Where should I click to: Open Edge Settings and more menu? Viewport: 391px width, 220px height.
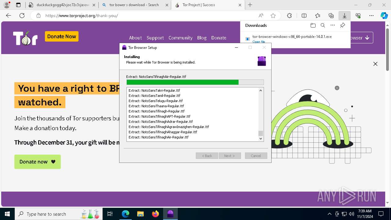[371, 16]
